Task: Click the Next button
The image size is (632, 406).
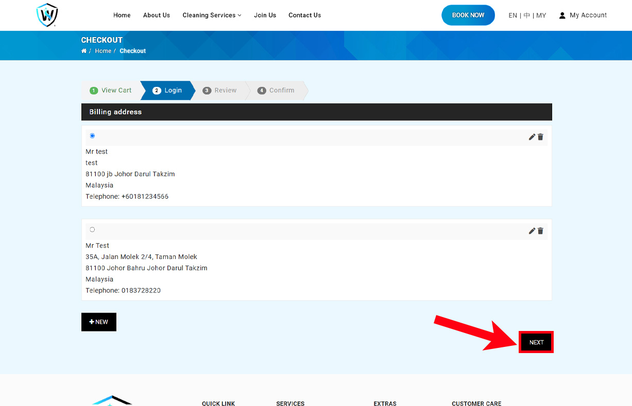Action: point(536,342)
